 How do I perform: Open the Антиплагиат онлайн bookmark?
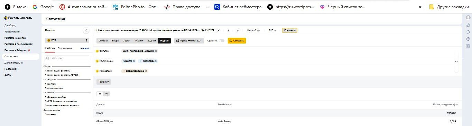pos(83,7)
